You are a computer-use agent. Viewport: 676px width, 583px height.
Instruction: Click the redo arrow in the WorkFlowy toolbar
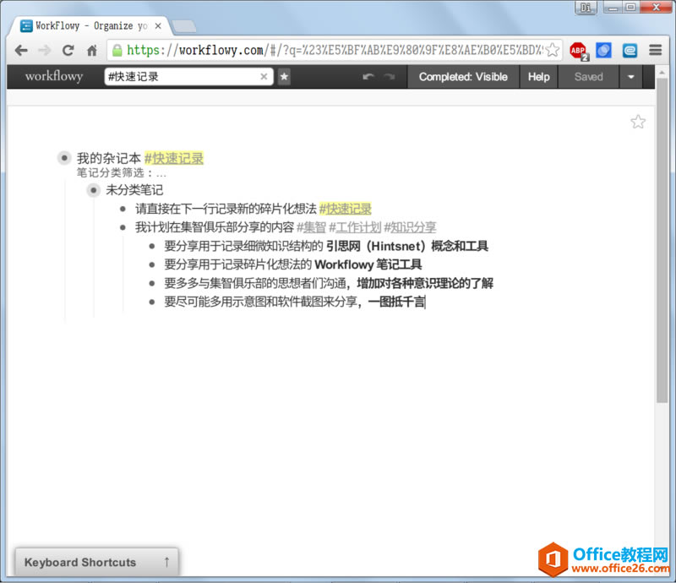pos(390,77)
